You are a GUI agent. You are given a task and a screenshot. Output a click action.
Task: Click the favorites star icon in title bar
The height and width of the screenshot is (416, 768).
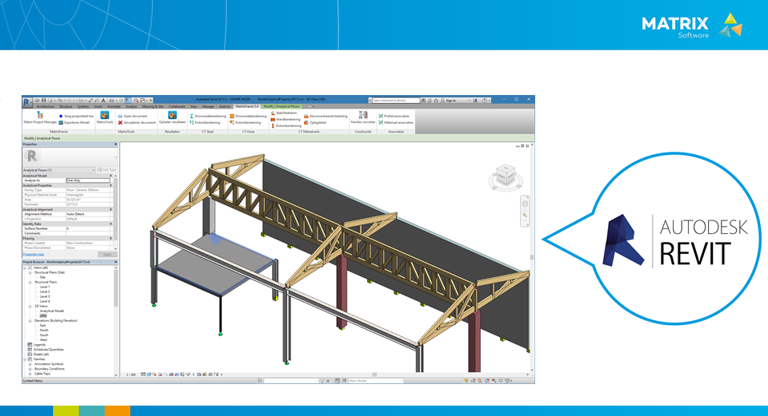(x=436, y=101)
